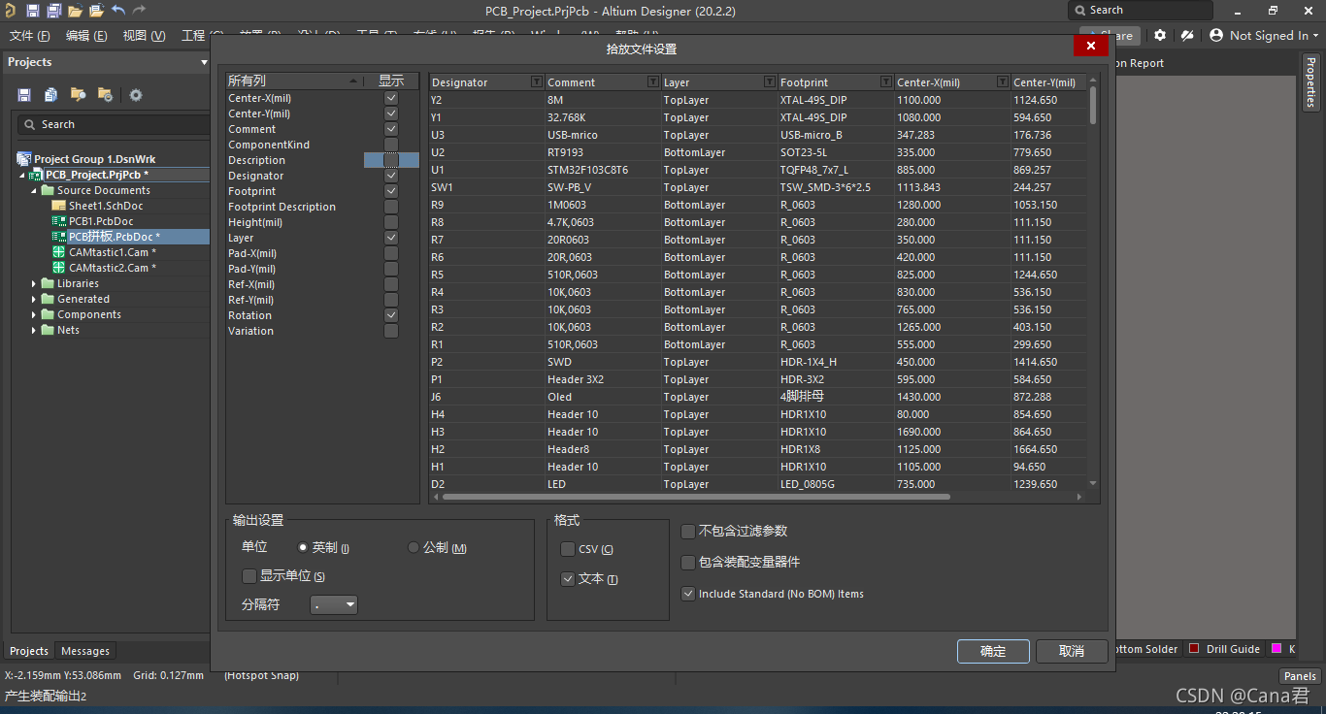Click the Projects panel folder options icon
The width and height of the screenshot is (1326, 714).
coord(105,95)
